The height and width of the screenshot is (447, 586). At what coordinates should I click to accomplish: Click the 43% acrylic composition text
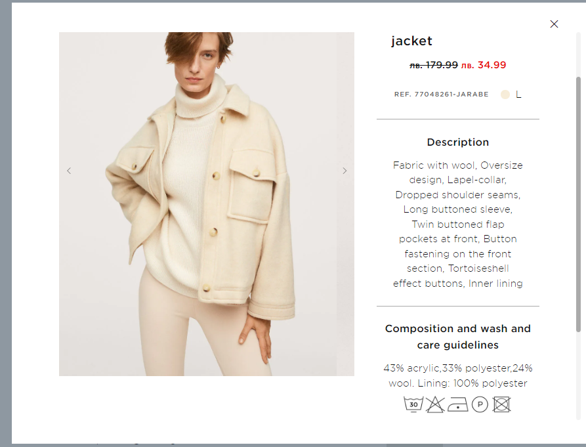412,368
